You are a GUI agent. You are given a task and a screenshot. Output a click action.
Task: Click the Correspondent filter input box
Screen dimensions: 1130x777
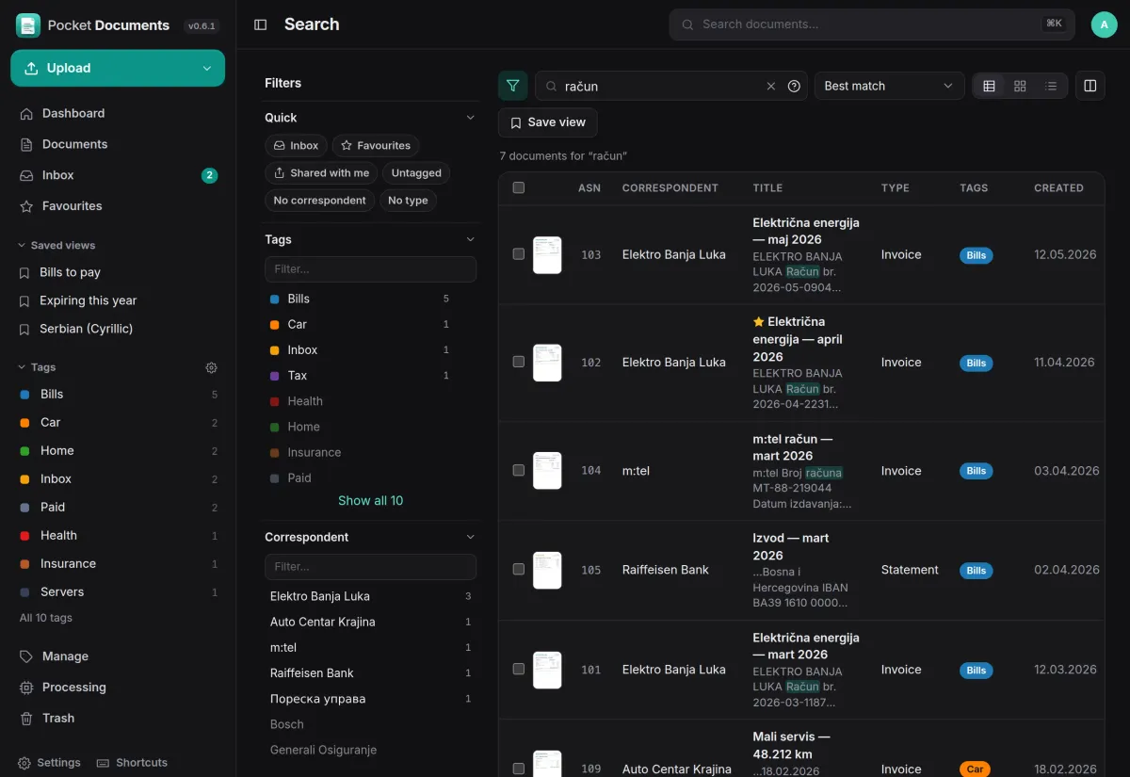370,567
